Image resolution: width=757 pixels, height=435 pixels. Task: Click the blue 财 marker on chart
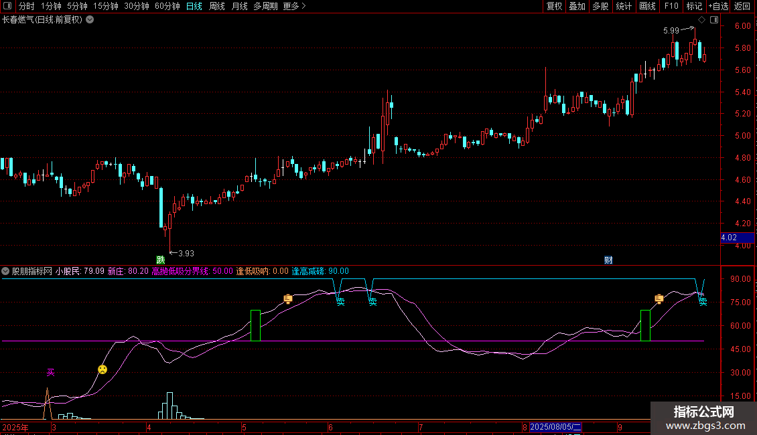[x=608, y=260]
